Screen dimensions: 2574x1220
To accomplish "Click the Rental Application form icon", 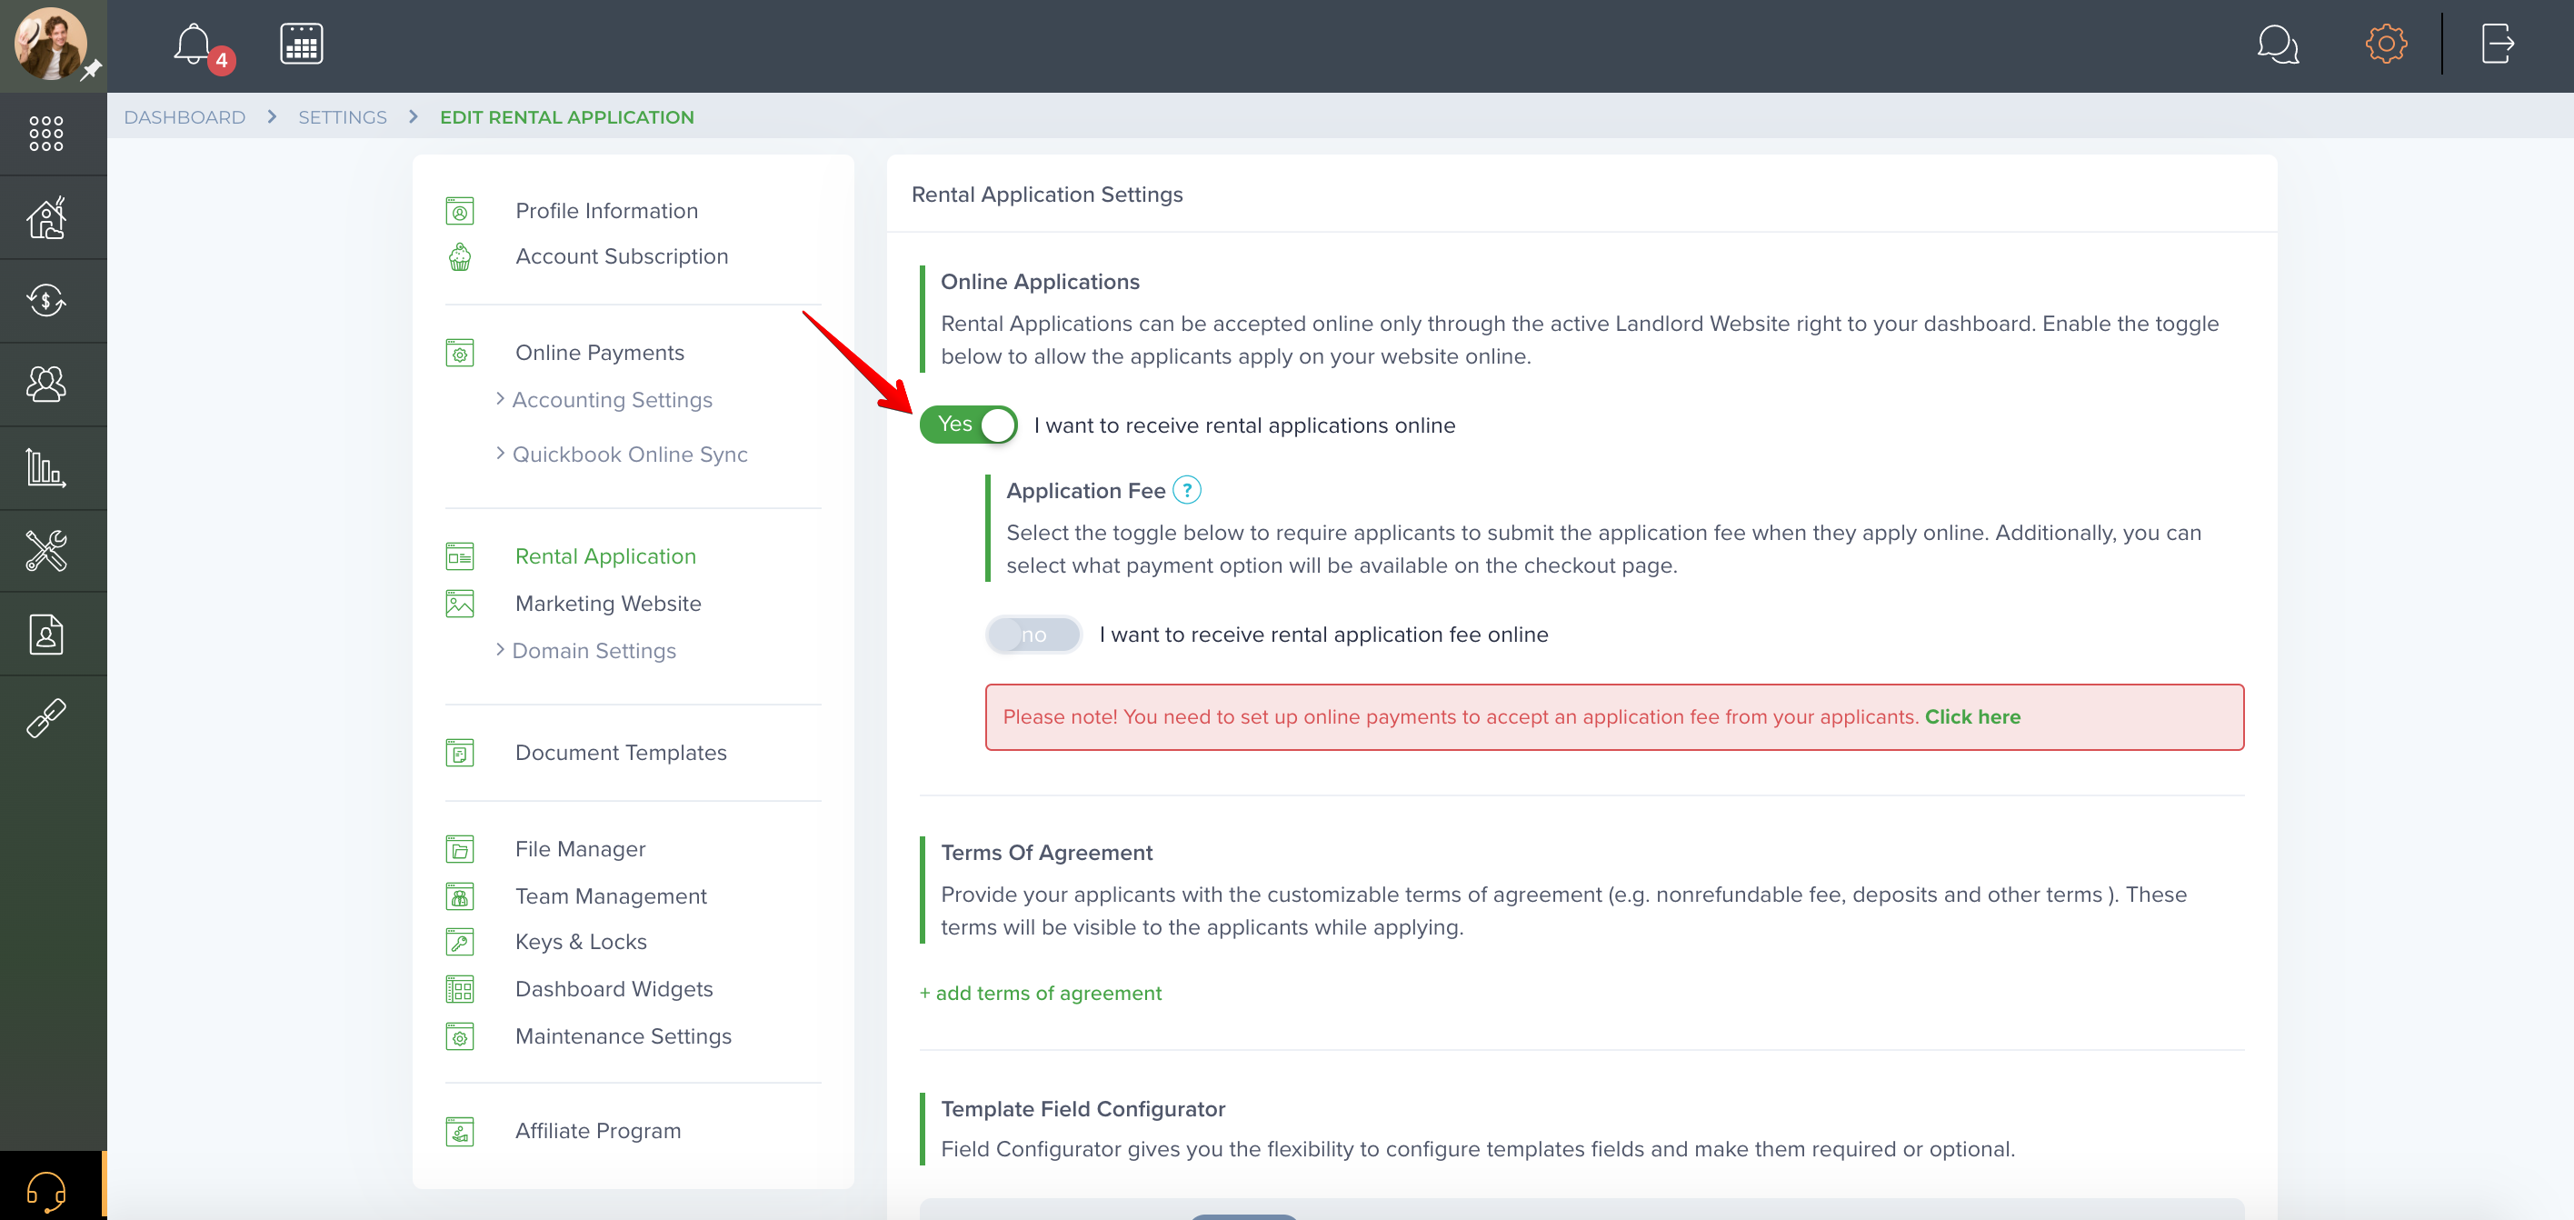I will click(x=460, y=556).
